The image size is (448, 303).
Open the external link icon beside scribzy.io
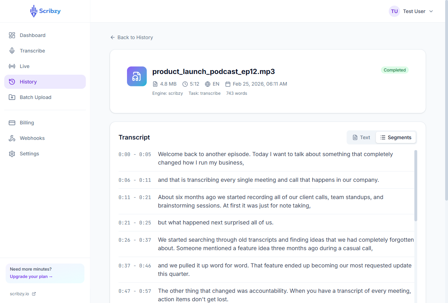pyautogui.click(x=33, y=293)
